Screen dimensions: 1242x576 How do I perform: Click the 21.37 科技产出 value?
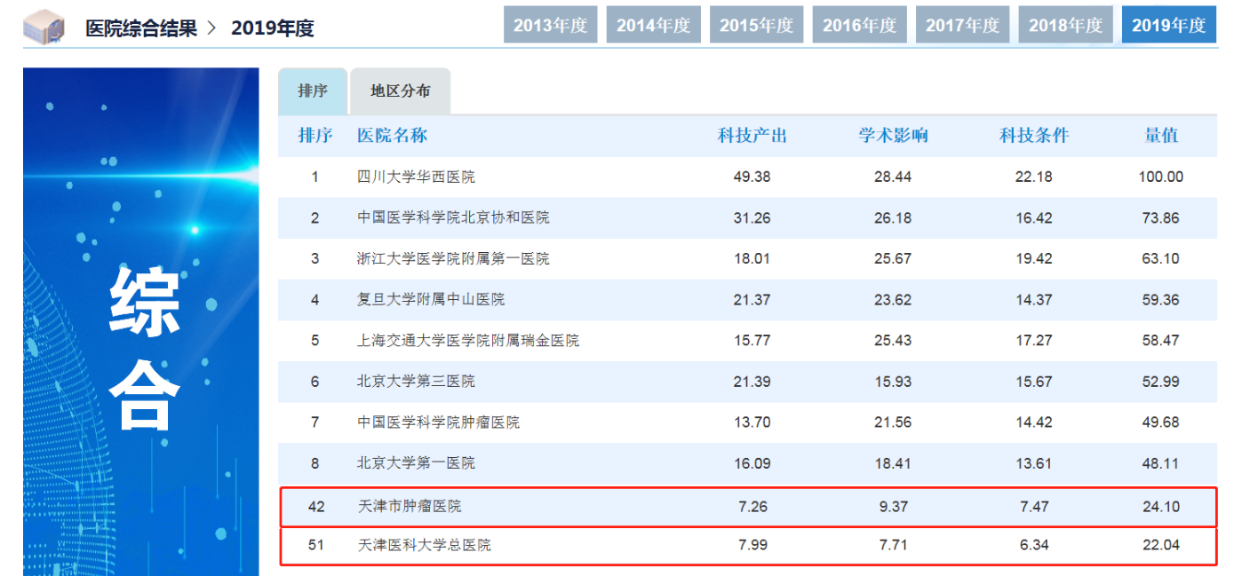[x=752, y=299]
